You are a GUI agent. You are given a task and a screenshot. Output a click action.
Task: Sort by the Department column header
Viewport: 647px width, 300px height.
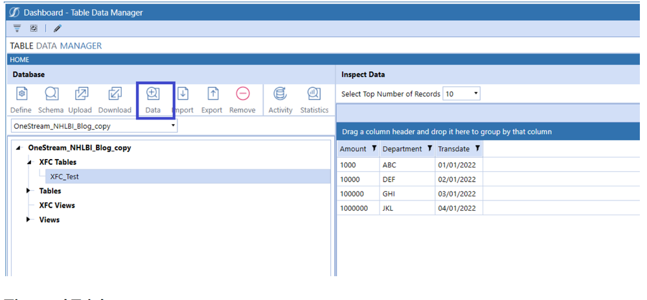click(402, 149)
